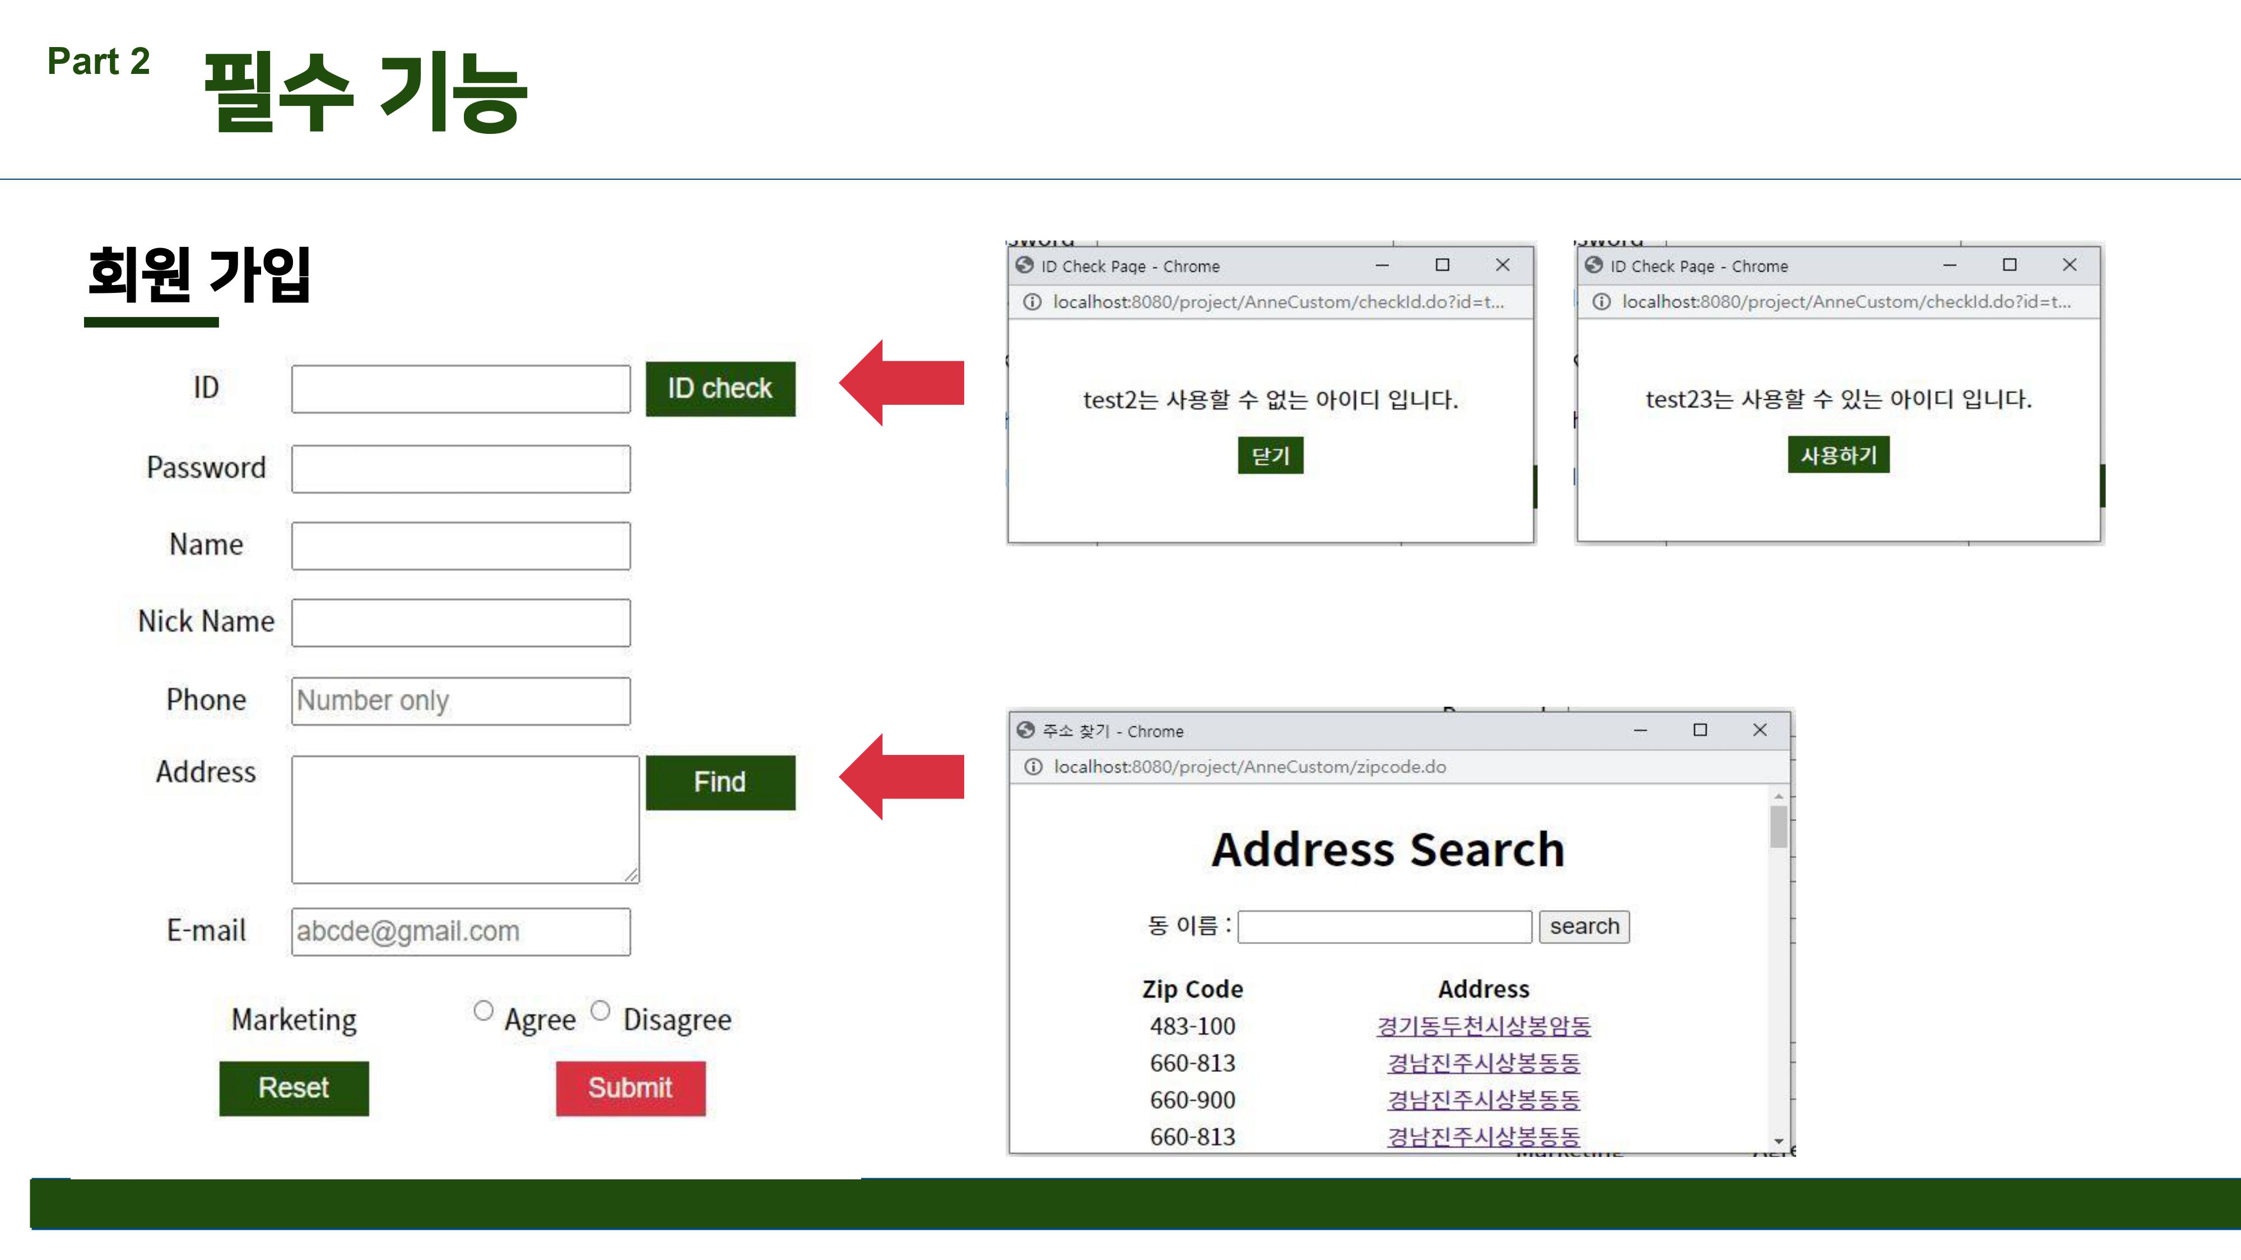Image resolution: width=2241 pixels, height=1260 pixels.
Task: Open the 경기동두천시상봉암동 address link
Action: tap(1484, 1027)
